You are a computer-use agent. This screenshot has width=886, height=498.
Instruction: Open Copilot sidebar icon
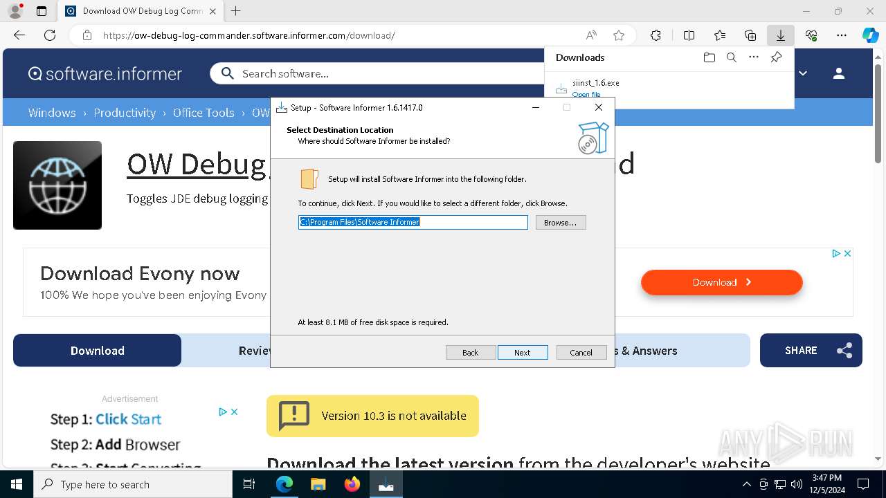coord(871,35)
